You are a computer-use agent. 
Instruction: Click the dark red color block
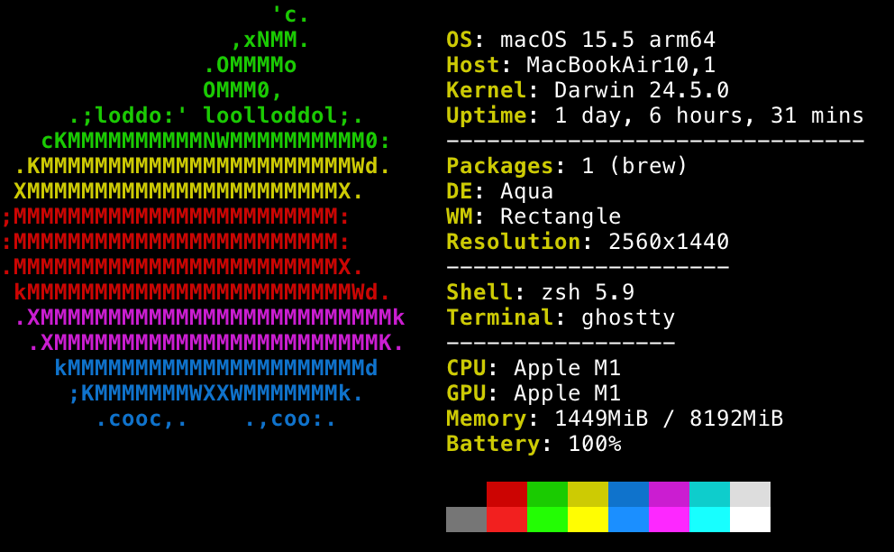506,494
